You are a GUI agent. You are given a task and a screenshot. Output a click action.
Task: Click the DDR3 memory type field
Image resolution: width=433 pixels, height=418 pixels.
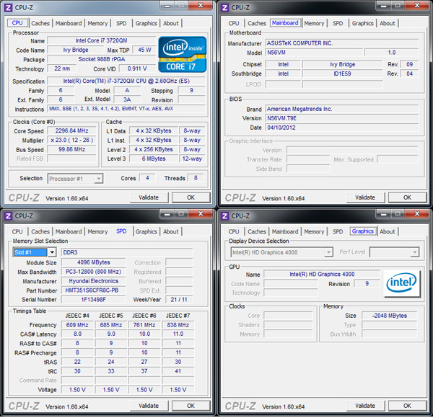[x=127, y=252]
